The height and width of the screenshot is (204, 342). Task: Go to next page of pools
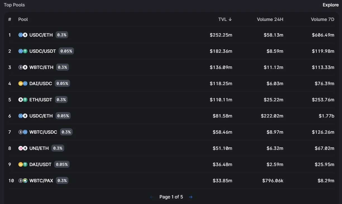click(191, 197)
